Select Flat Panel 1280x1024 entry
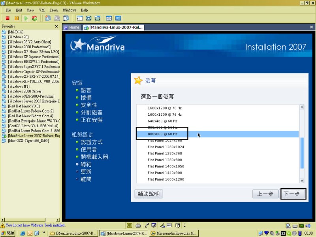This screenshot has height=237, width=316. [x=218, y=147]
